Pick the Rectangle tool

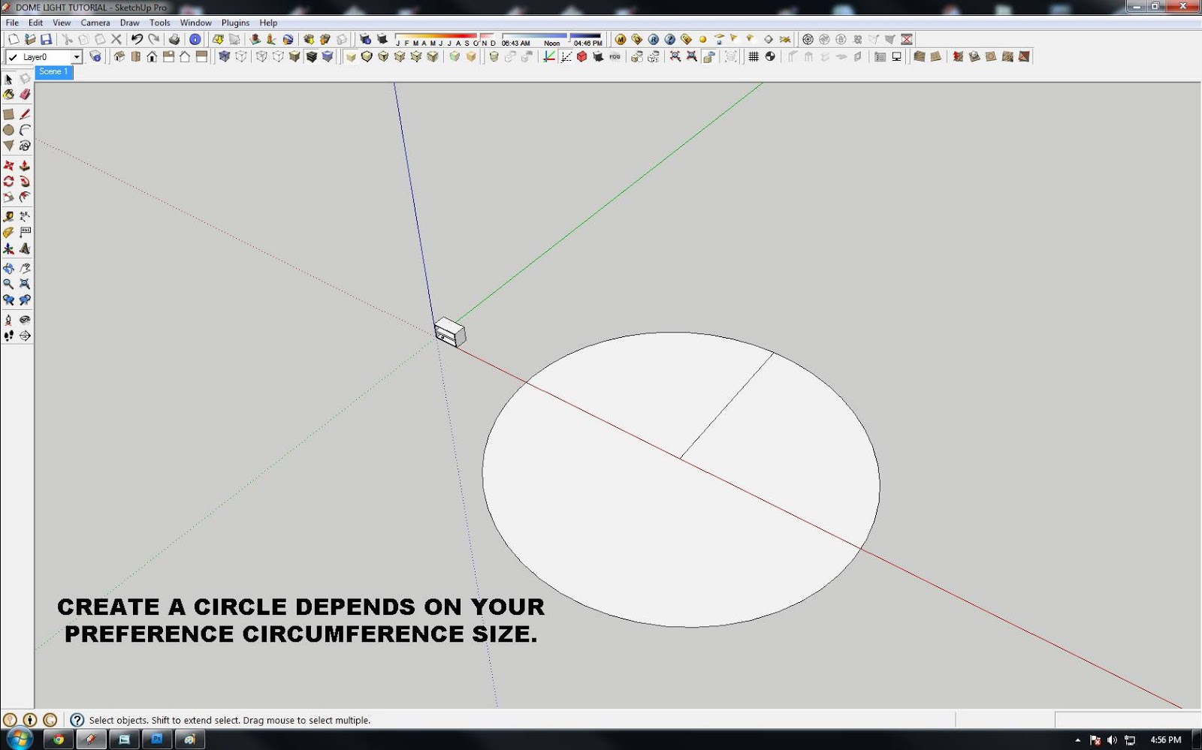(8, 114)
